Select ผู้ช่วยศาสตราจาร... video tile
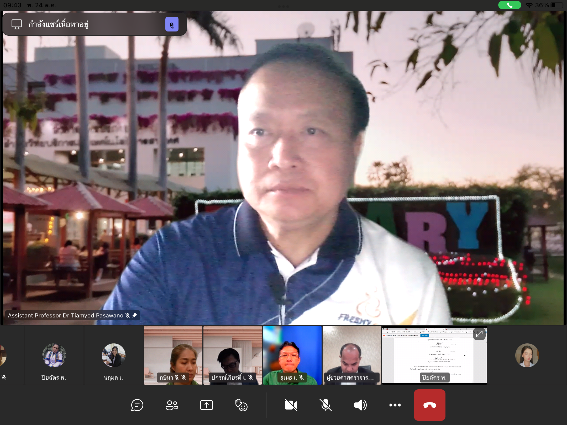Image resolution: width=567 pixels, height=425 pixels. [x=352, y=355]
